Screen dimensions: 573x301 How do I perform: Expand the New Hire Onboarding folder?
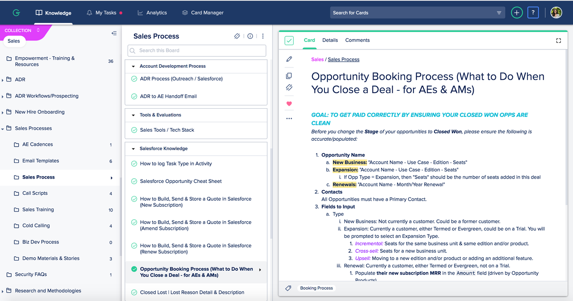tap(3, 113)
